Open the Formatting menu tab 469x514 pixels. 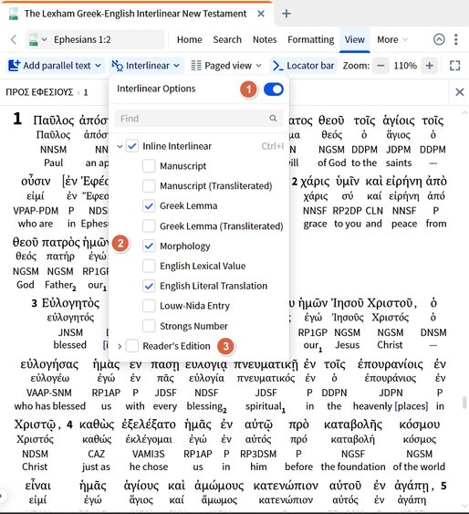point(311,39)
